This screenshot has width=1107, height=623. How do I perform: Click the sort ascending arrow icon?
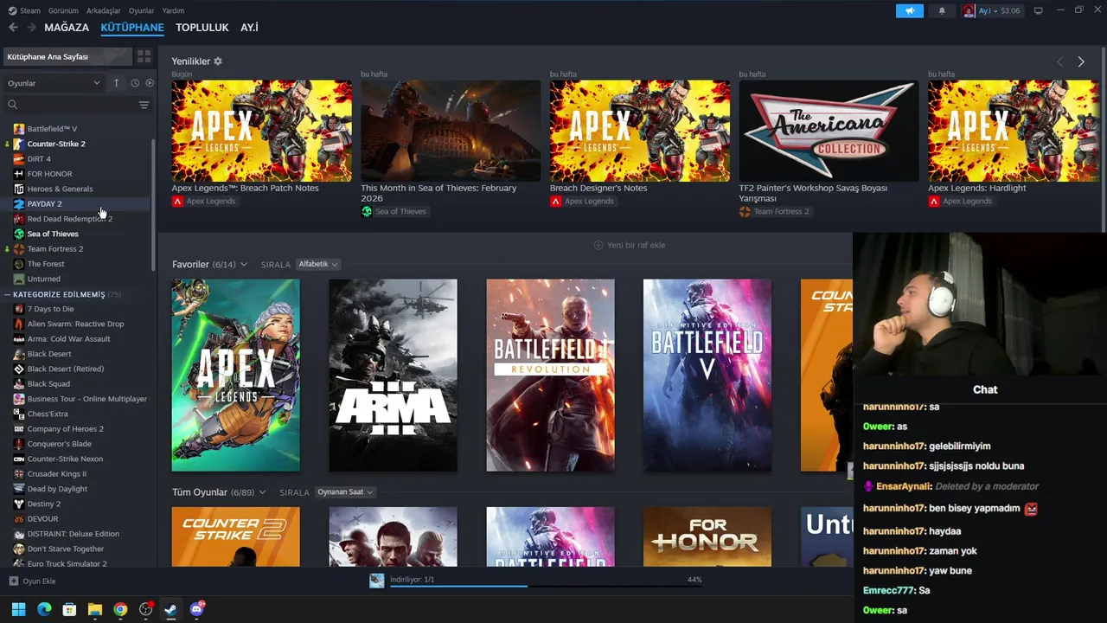click(117, 83)
